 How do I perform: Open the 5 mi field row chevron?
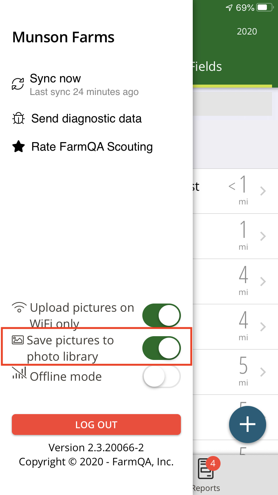point(263,372)
